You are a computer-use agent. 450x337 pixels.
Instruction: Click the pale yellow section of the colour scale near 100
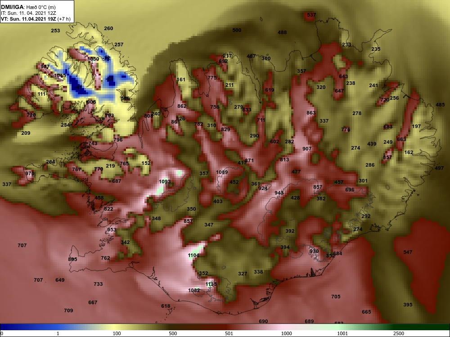click(115, 327)
